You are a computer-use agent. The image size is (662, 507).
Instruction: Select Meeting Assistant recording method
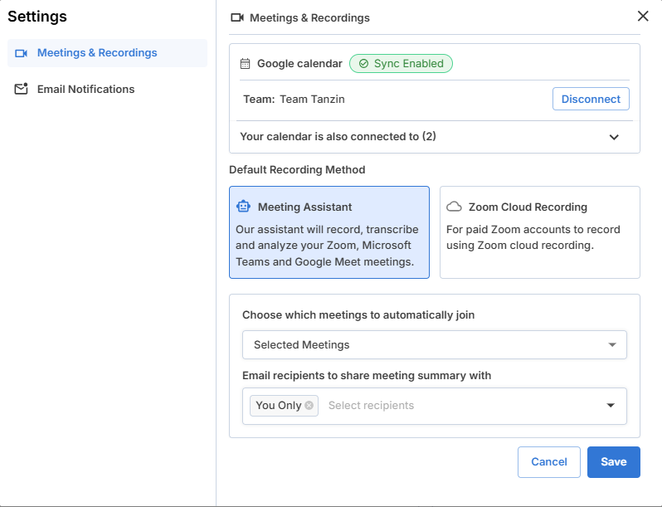329,232
